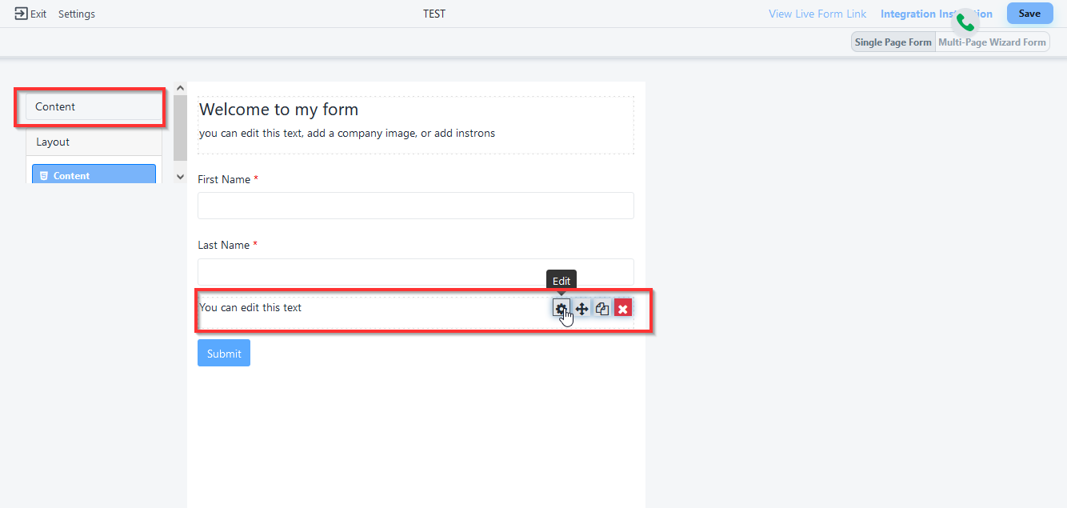
Task: Click into the First Name field
Action: coord(415,206)
